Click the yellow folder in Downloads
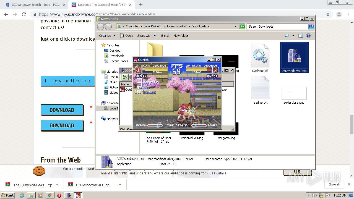354x199 pixels. tap(155, 49)
